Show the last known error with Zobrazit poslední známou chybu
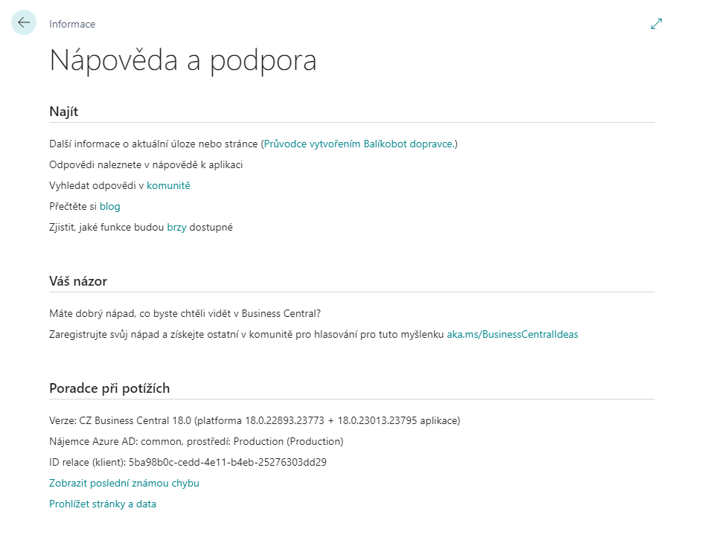Image resolution: width=719 pixels, height=552 pixels. [124, 482]
